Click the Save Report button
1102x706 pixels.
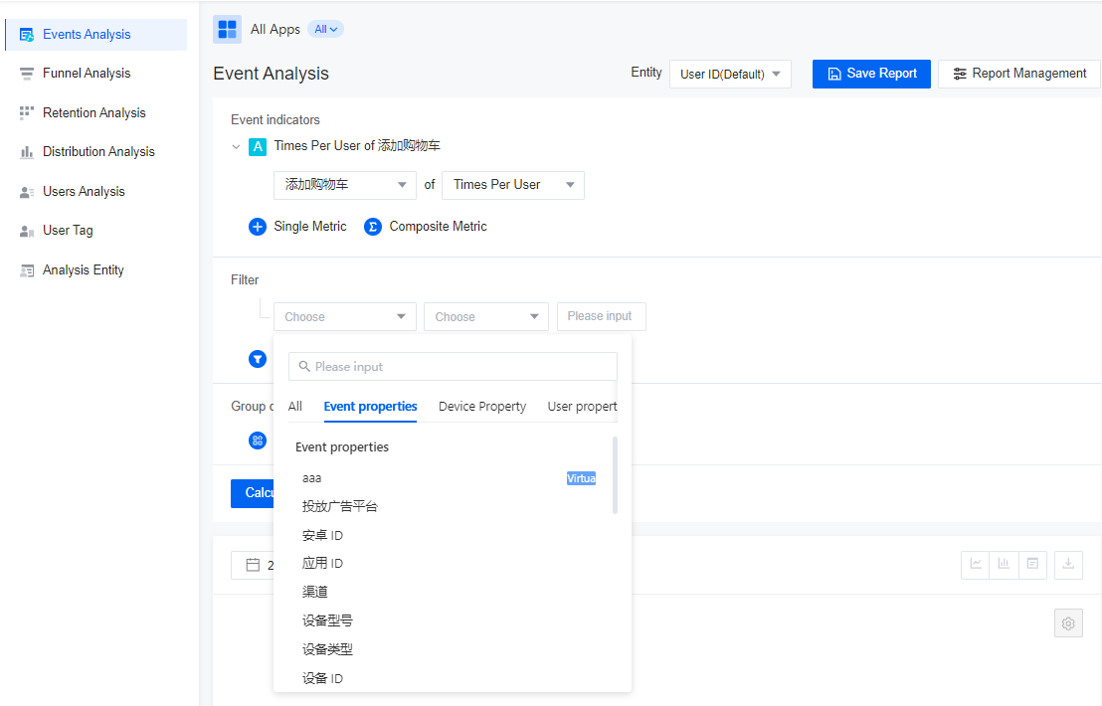pyautogui.click(x=871, y=74)
